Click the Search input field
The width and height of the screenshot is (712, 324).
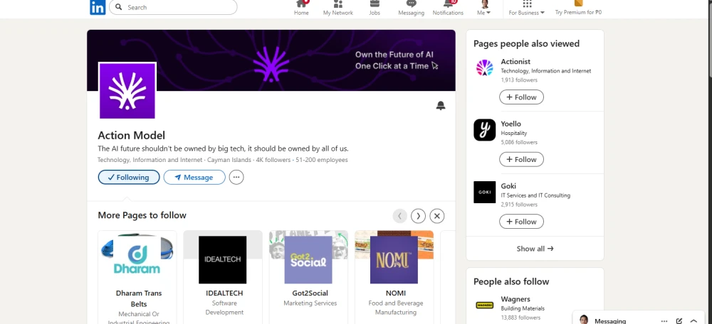[x=173, y=7]
